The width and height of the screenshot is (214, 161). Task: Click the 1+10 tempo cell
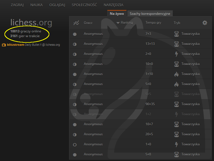tap(149, 74)
